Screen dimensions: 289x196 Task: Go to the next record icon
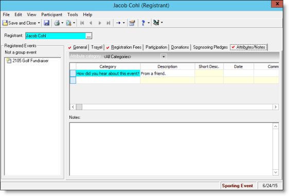pos(100,23)
